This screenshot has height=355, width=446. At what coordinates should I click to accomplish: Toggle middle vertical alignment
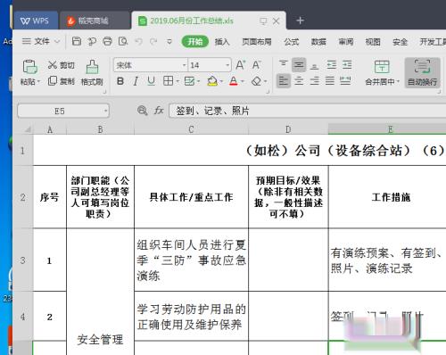[299, 64]
